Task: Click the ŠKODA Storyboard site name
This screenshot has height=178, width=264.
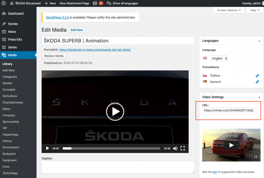Action: click(28, 3)
